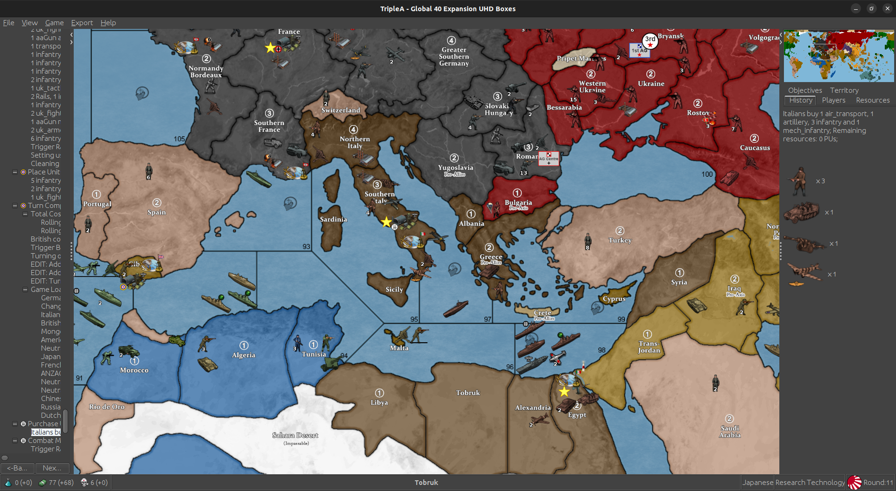Click the yellow capital star in France
896x491 pixels.
[x=270, y=48]
